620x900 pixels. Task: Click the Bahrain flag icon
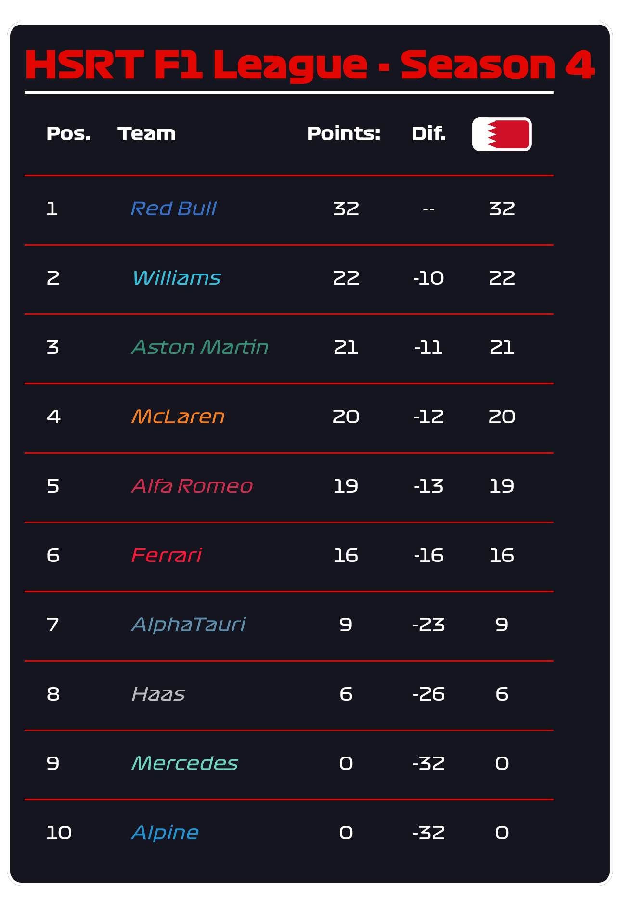(502, 134)
